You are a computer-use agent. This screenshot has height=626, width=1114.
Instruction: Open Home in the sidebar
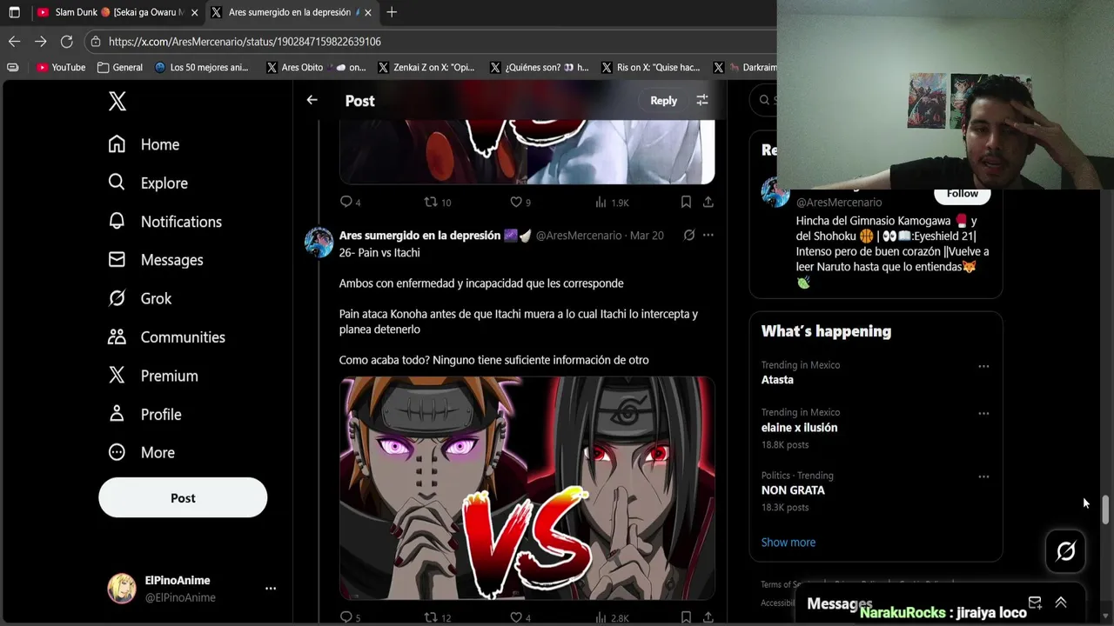(144, 144)
